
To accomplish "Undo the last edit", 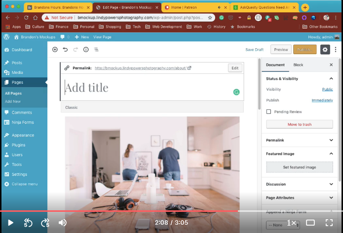I will tap(65, 50).
